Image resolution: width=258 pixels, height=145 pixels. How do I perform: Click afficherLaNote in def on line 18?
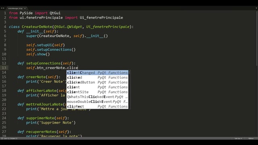coord(41,91)
